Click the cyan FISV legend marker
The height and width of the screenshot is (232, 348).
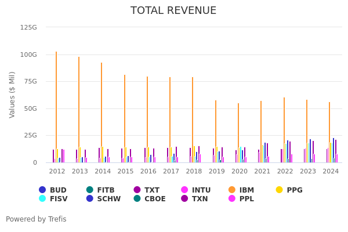tap(42, 199)
